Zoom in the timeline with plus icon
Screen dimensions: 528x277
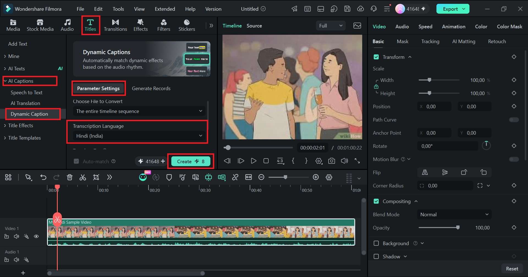point(316,177)
